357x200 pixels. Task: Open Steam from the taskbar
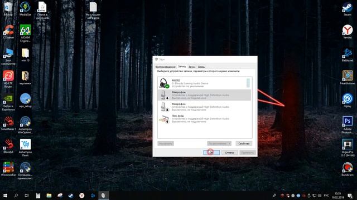point(71,196)
